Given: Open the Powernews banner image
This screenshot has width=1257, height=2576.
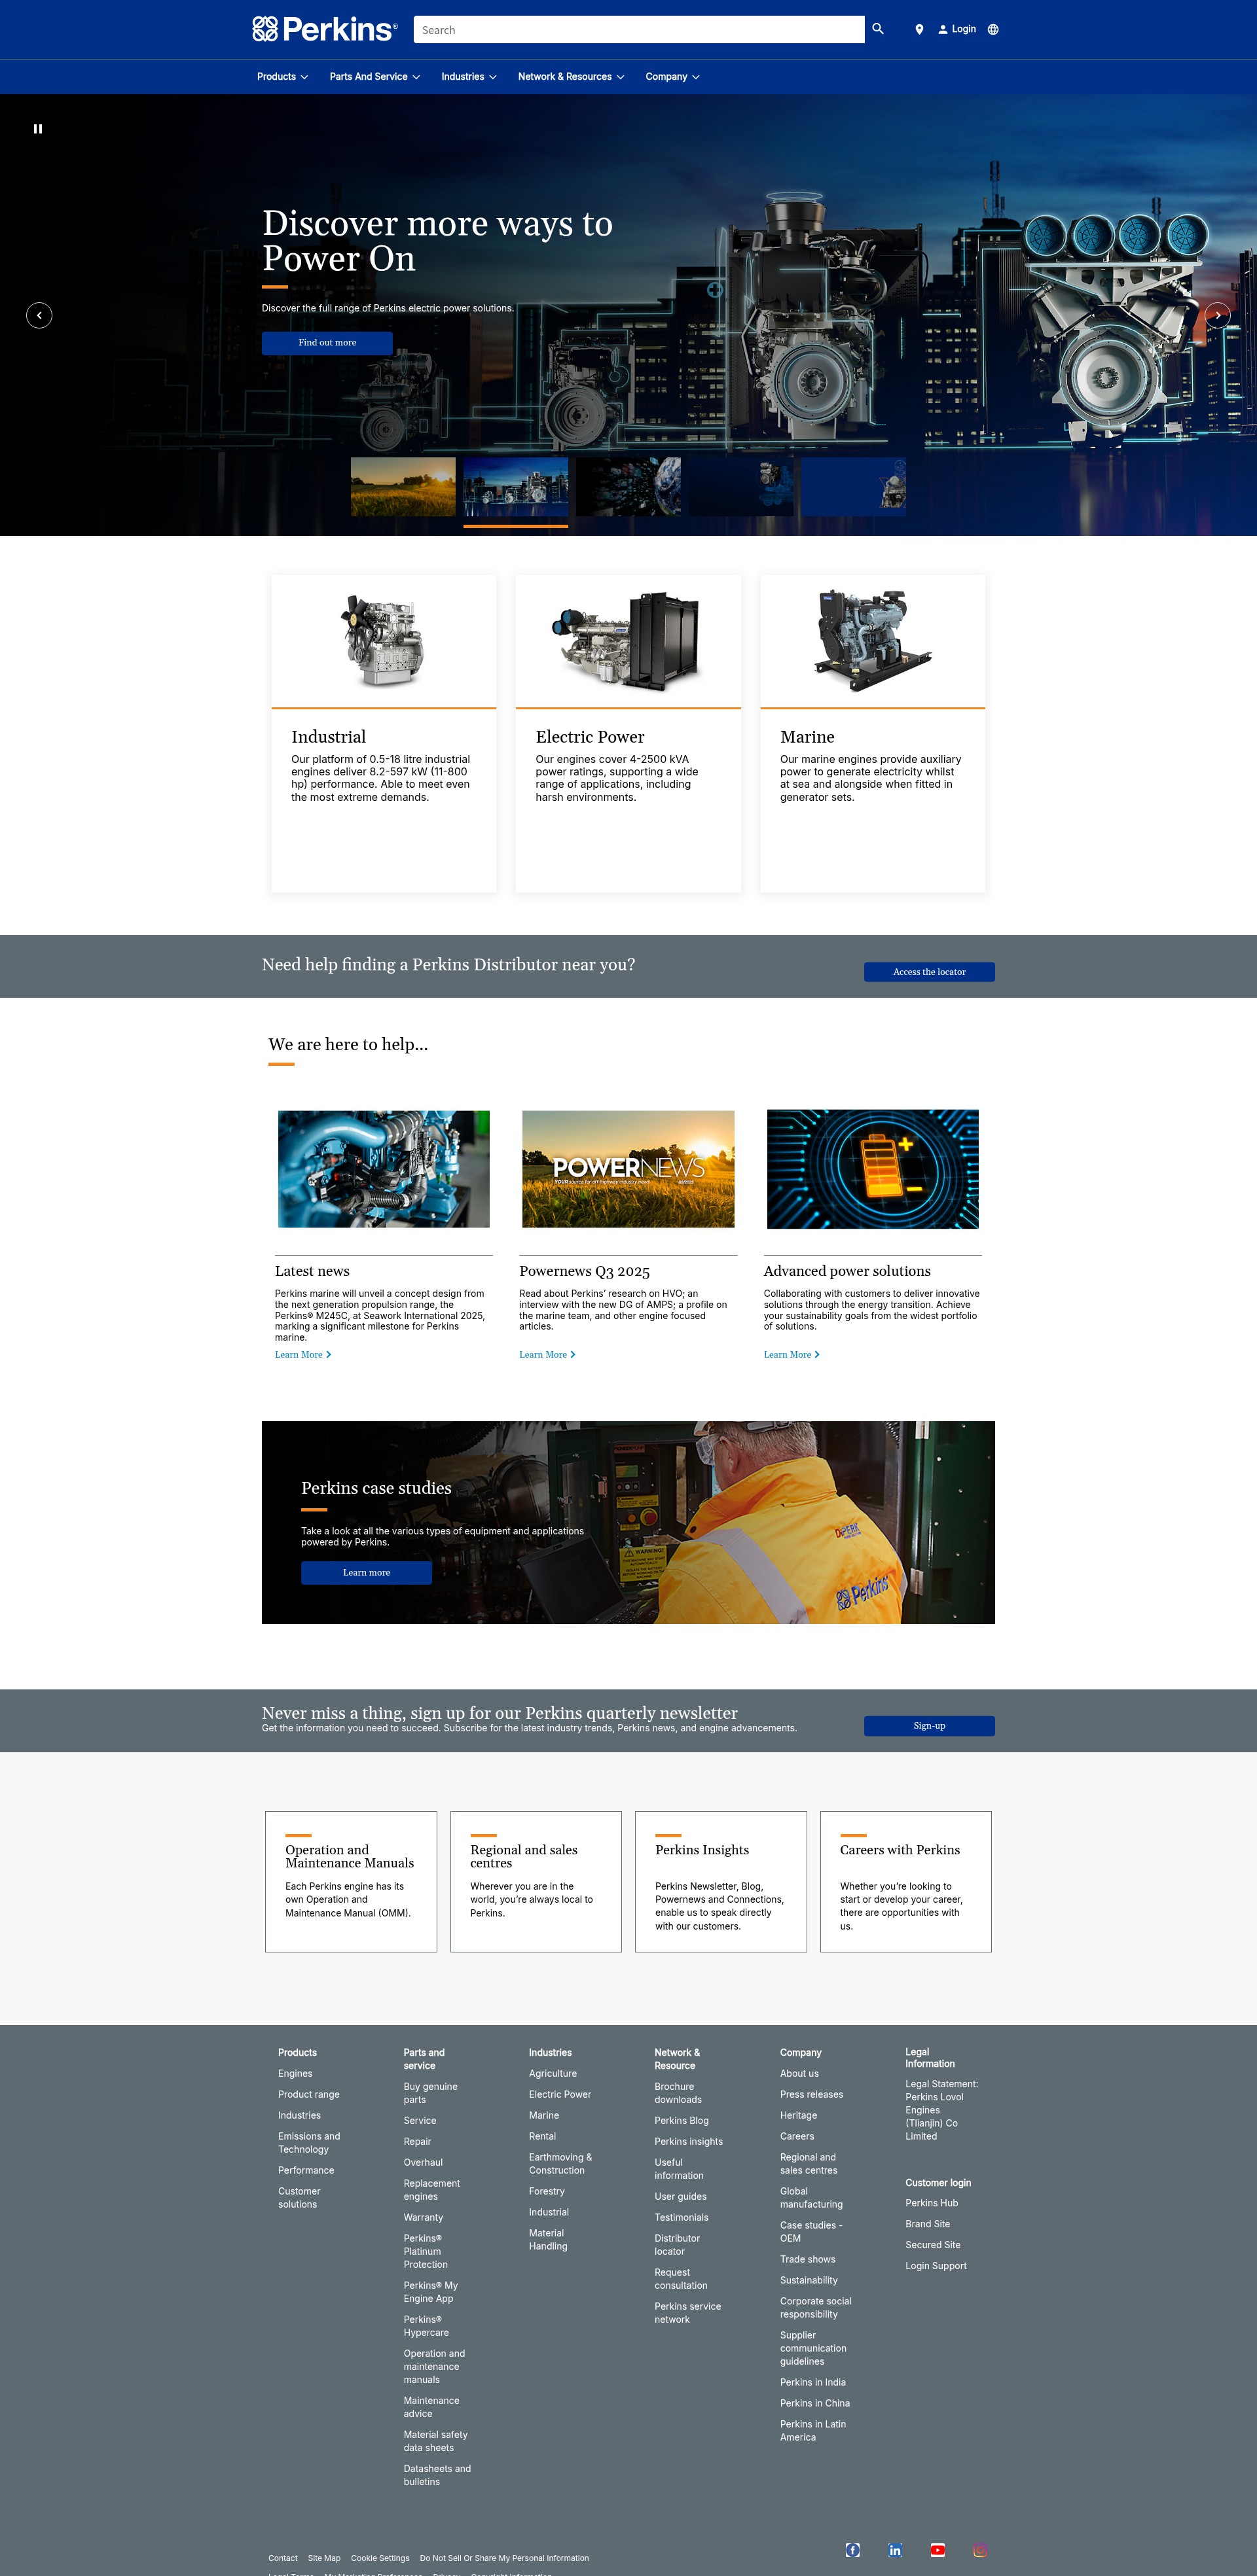Looking at the screenshot, I should coord(627,1169).
